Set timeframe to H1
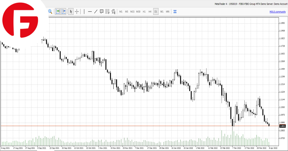The width and height of the screenshot is (288, 151). point(144,11)
